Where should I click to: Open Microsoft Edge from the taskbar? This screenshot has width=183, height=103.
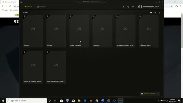point(85,100)
